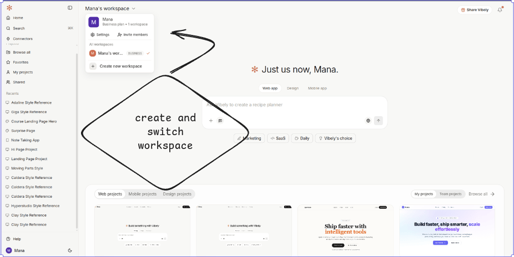The image size is (514, 257).
Task: Select the Web projects tab
Action: (x=110, y=194)
